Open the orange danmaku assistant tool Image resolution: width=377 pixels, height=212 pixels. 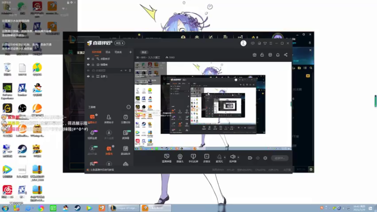coord(92,119)
